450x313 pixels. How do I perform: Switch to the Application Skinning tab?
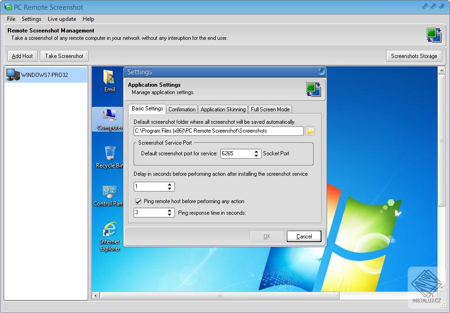pos(223,109)
